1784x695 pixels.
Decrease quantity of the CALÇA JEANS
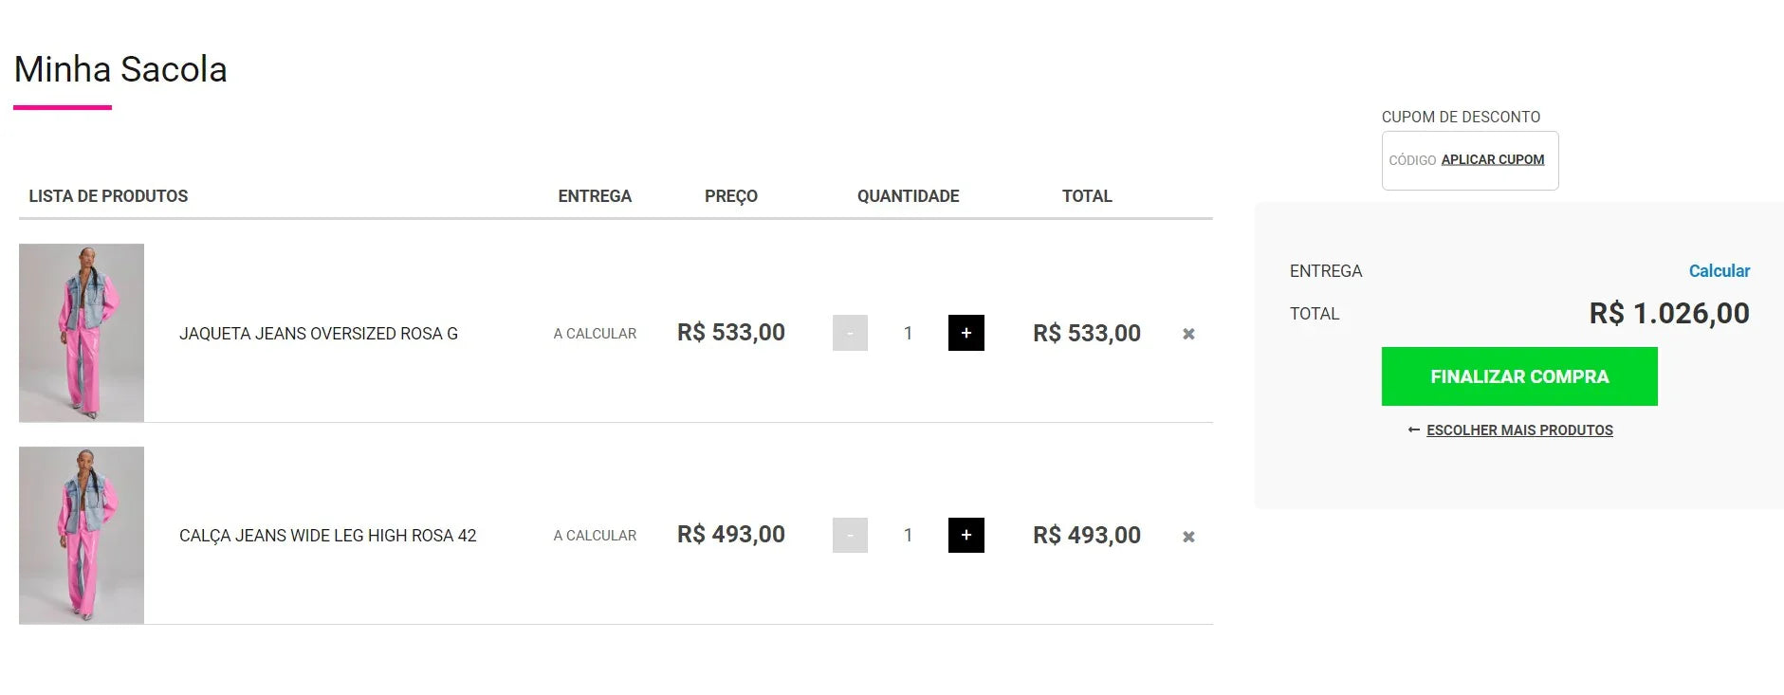point(850,535)
